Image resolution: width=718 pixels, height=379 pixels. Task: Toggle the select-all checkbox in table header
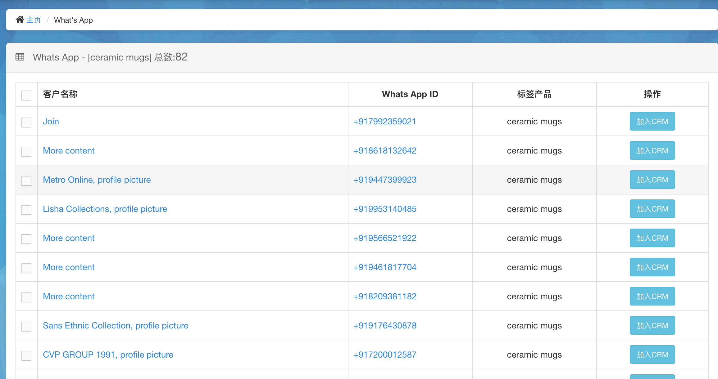[x=26, y=95]
